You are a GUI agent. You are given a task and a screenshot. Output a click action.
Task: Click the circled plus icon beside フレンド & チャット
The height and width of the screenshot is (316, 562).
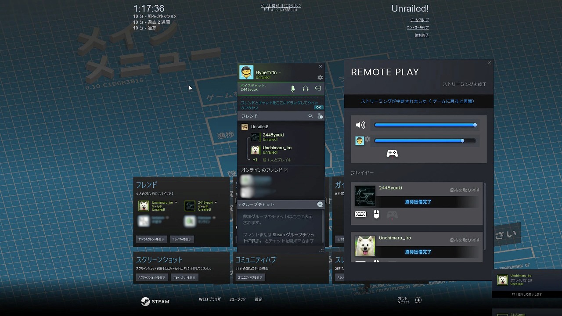[418, 300]
